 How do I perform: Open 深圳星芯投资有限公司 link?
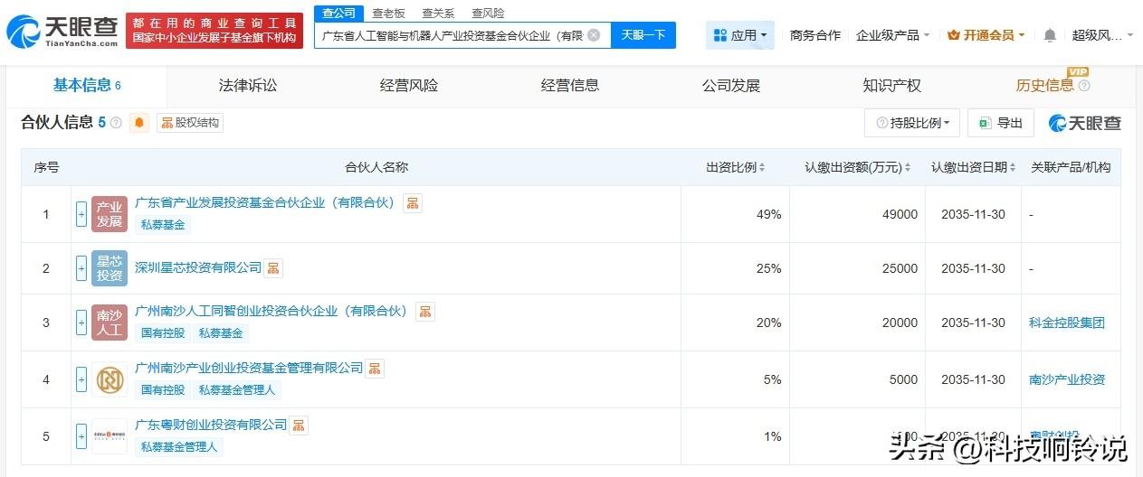198,267
